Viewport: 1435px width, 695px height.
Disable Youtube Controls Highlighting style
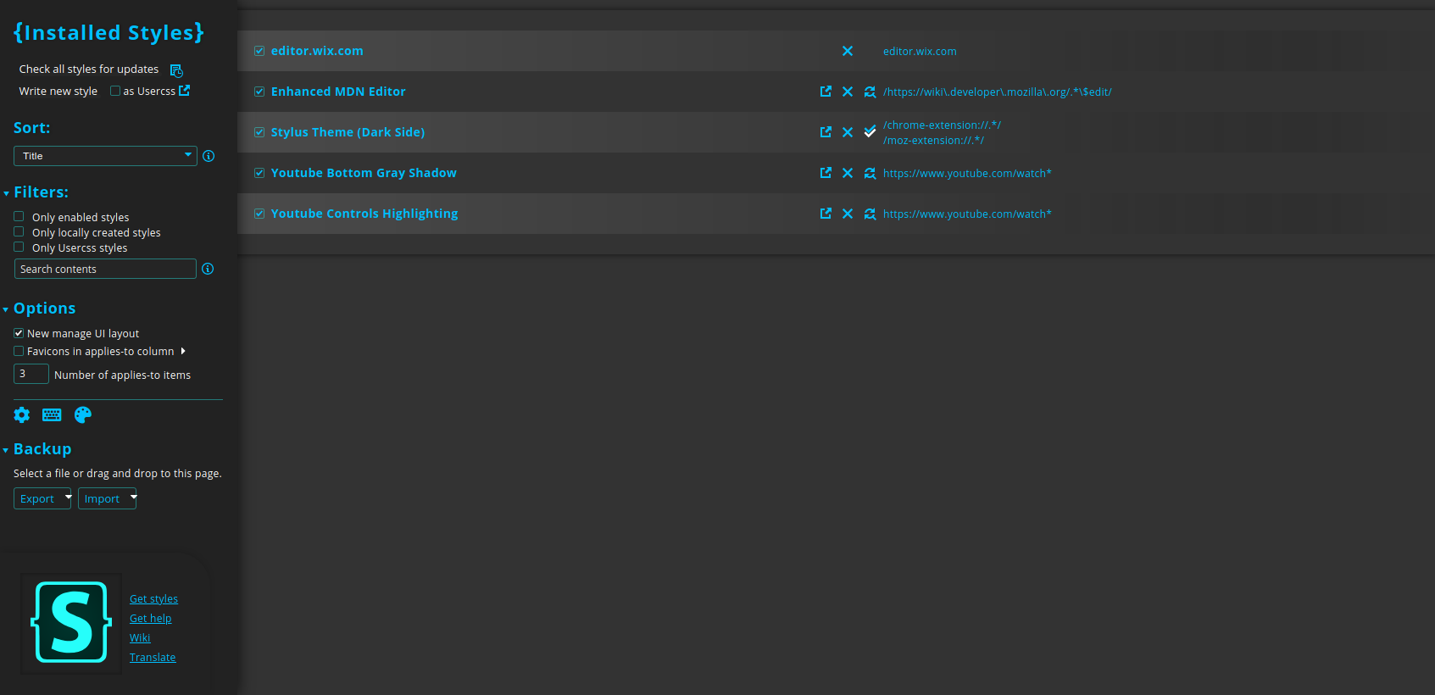[x=259, y=214]
